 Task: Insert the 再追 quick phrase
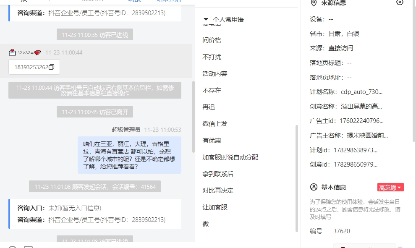pos(209,107)
